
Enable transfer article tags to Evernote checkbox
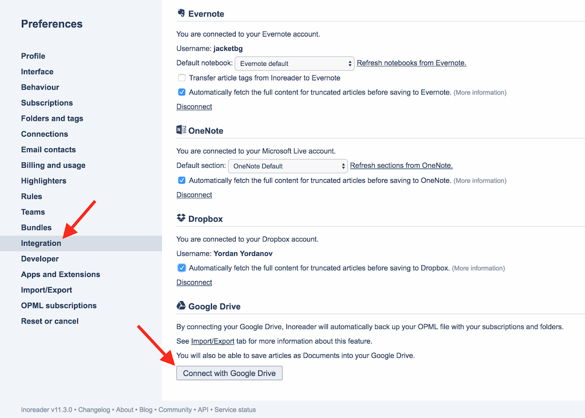tap(182, 78)
